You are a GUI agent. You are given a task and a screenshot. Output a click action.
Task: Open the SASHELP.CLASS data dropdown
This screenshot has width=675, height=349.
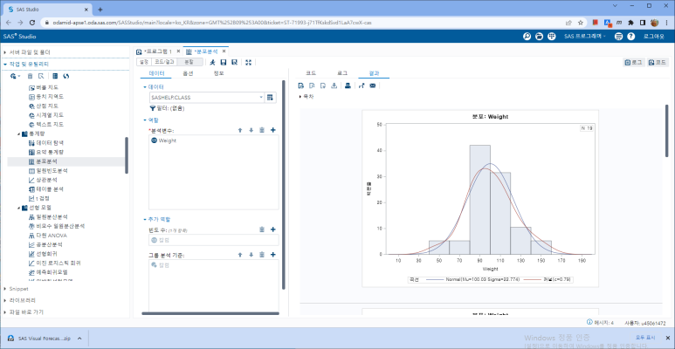(x=259, y=98)
